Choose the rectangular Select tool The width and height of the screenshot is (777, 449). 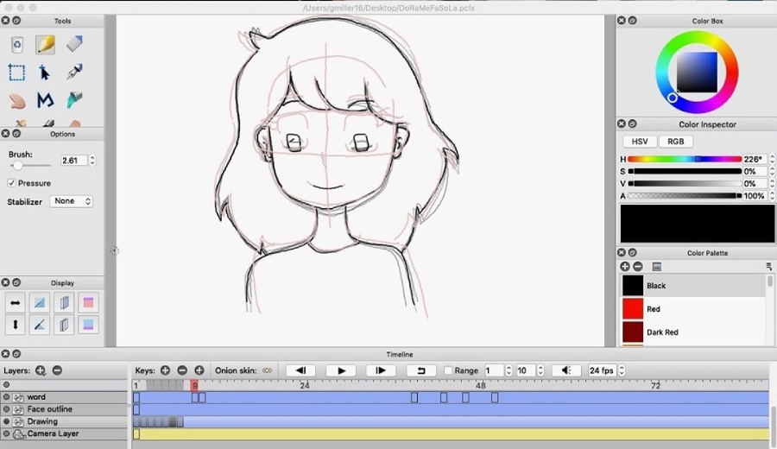[16, 73]
